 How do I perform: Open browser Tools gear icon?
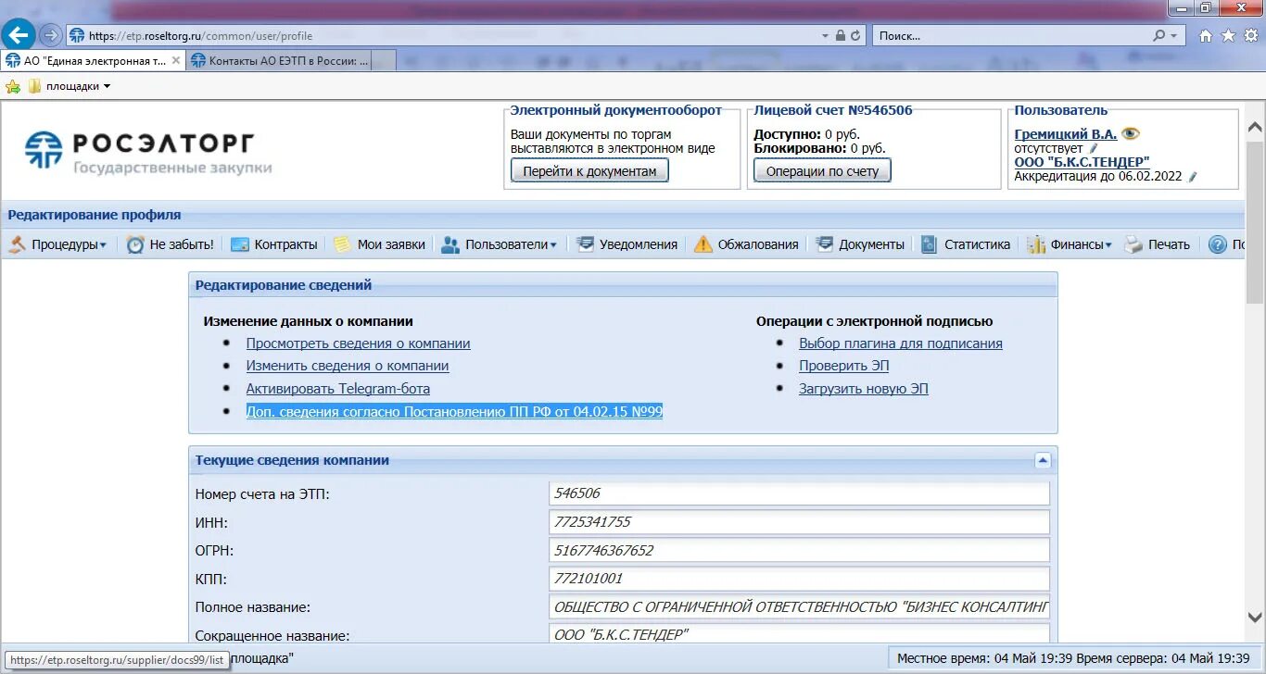click(x=1251, y=36)
